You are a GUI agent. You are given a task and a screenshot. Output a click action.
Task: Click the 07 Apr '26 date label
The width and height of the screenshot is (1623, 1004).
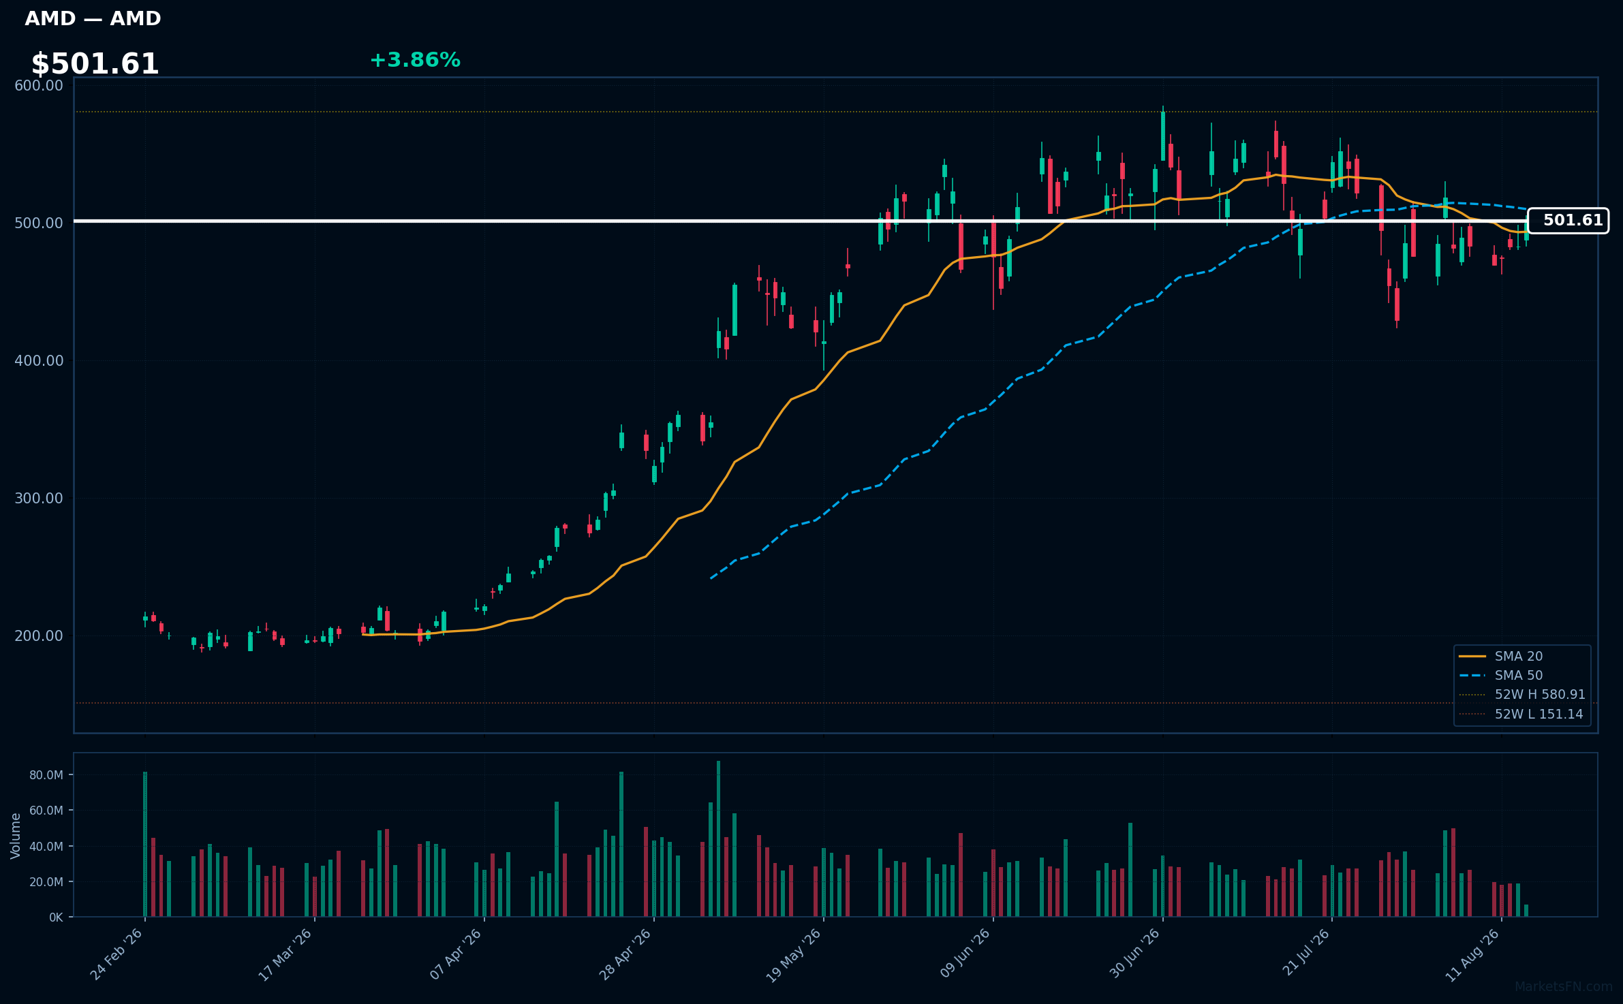click(455, 954)
